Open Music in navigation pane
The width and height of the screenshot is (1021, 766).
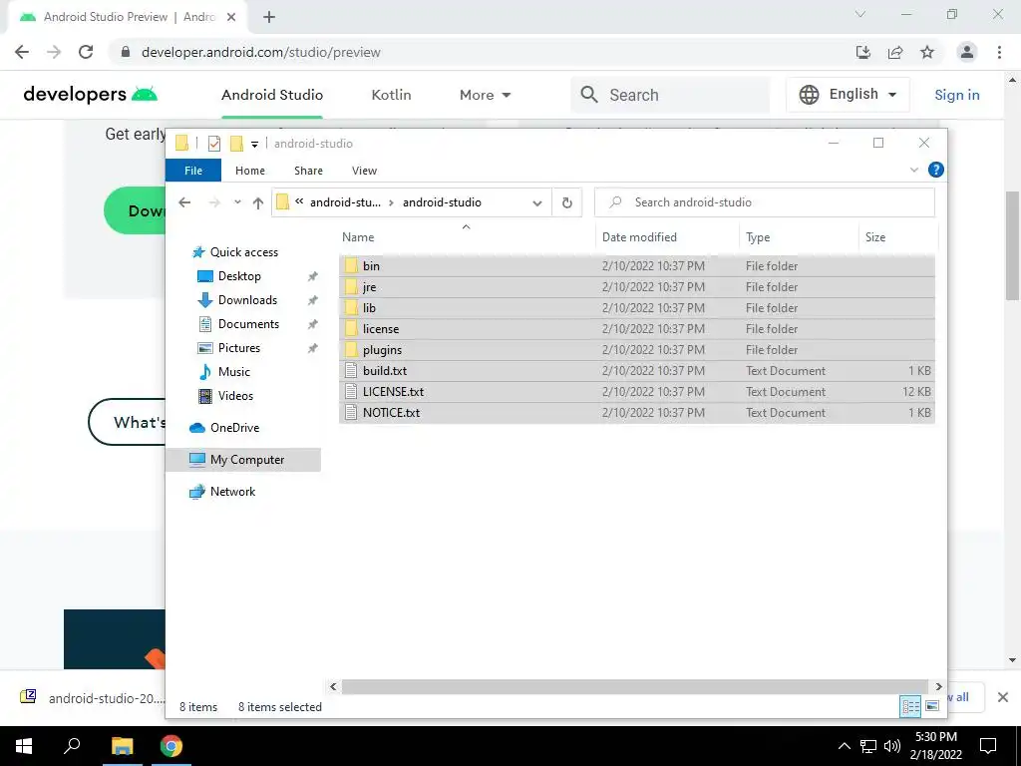224,372
